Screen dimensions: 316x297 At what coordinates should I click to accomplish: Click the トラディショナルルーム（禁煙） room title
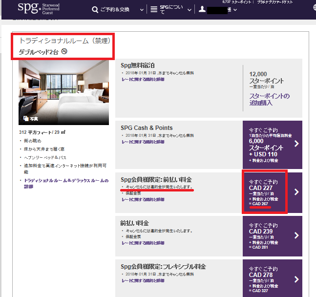(x=64, y=41)
